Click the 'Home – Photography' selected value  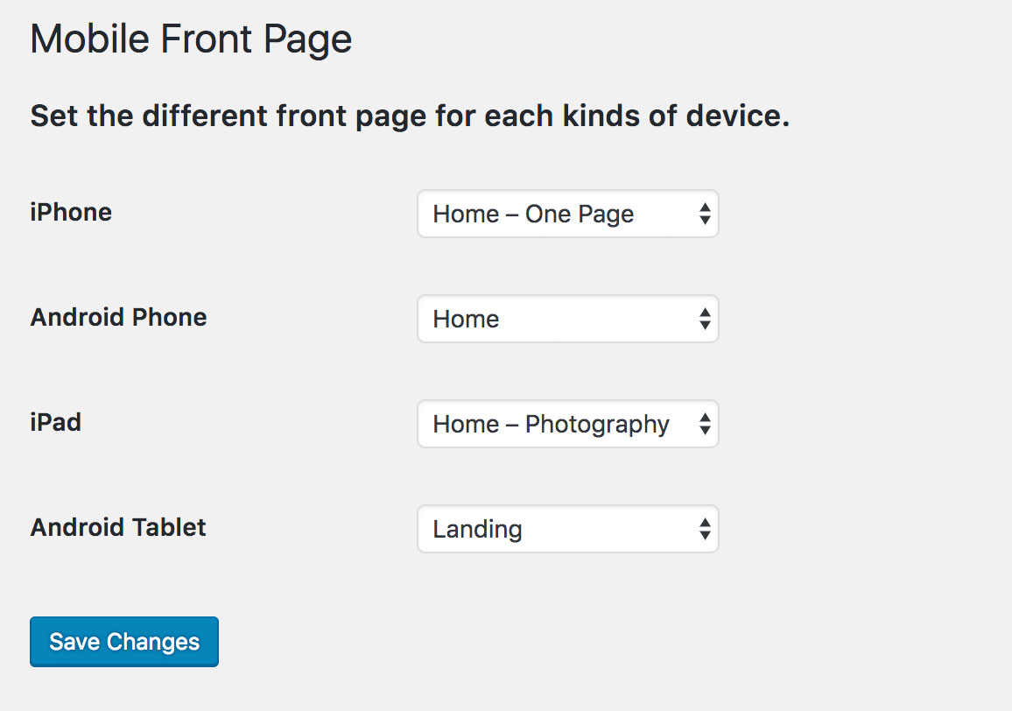[551, 425]
